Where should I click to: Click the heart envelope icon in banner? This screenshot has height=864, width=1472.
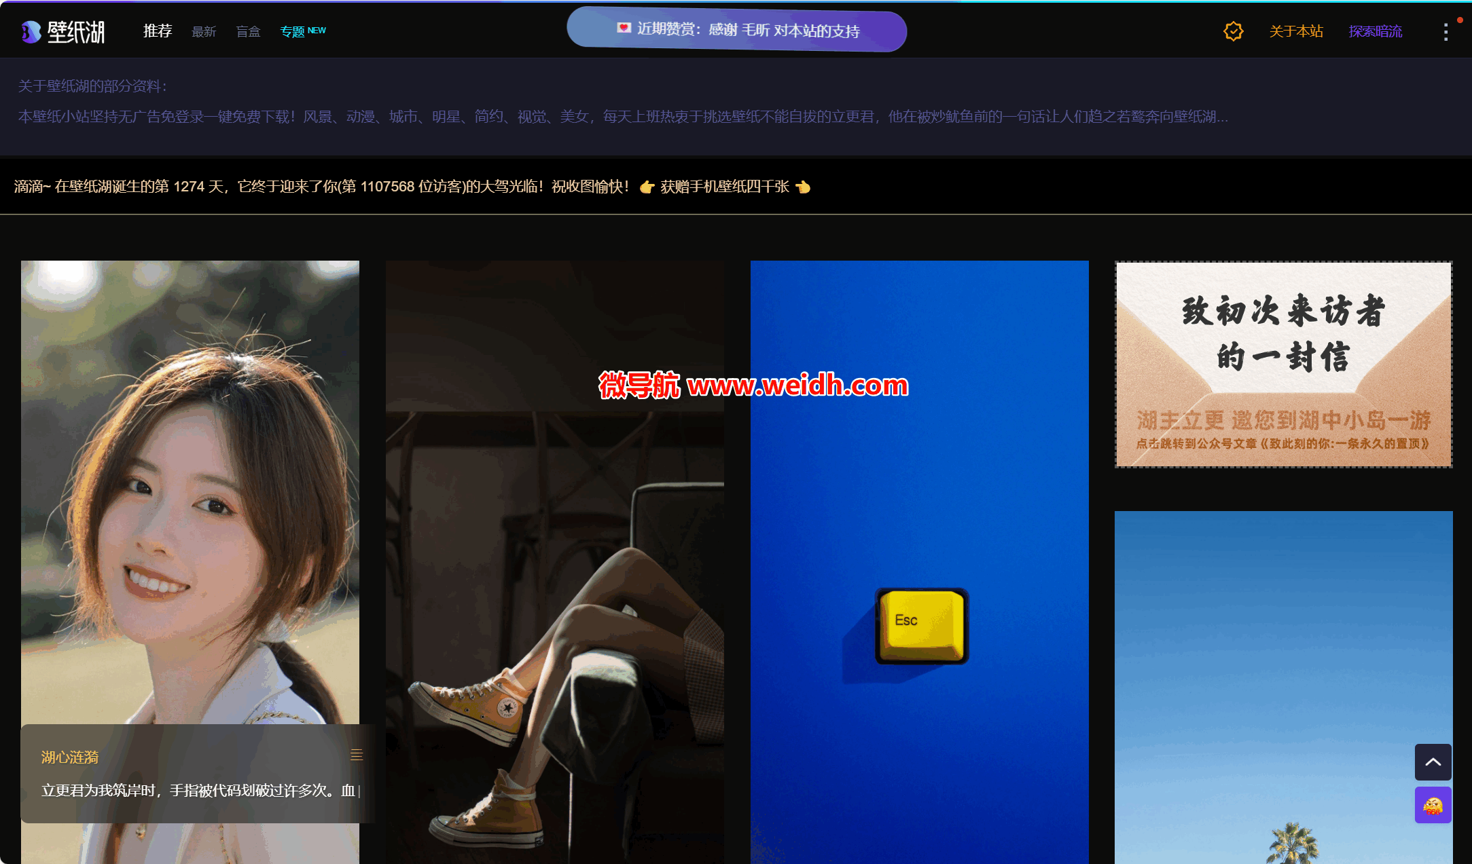[x=624, y=28]
